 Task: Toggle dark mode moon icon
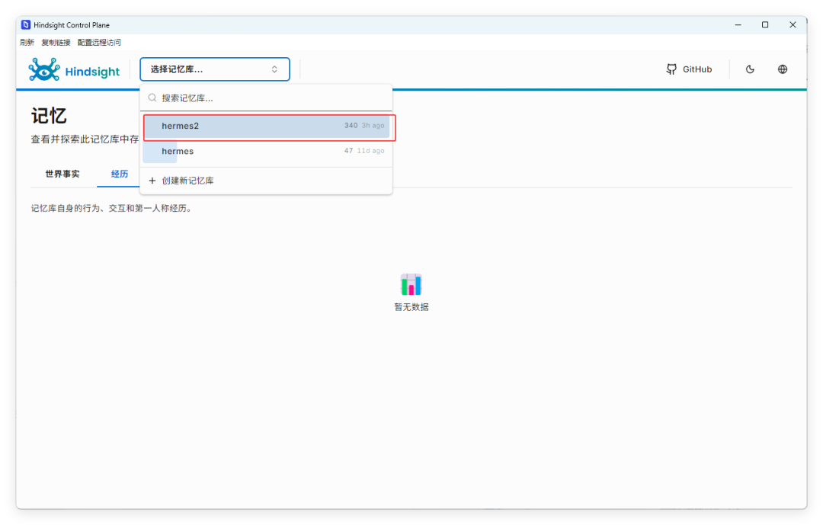[750, 69]
